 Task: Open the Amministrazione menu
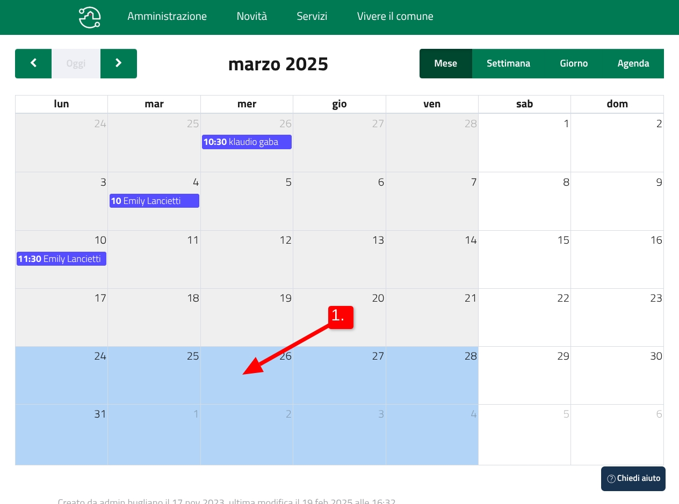coord(167,17)
